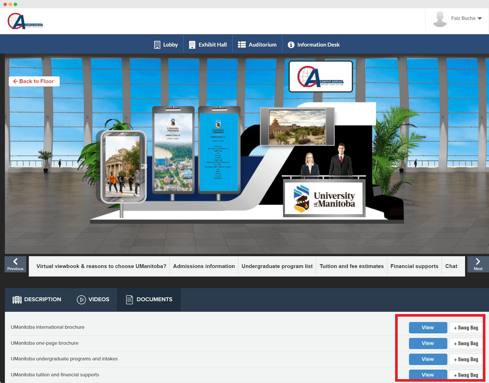Click the yellow minimize window button
The width and height of the screenshot is (489, 383).
point(10,4)
